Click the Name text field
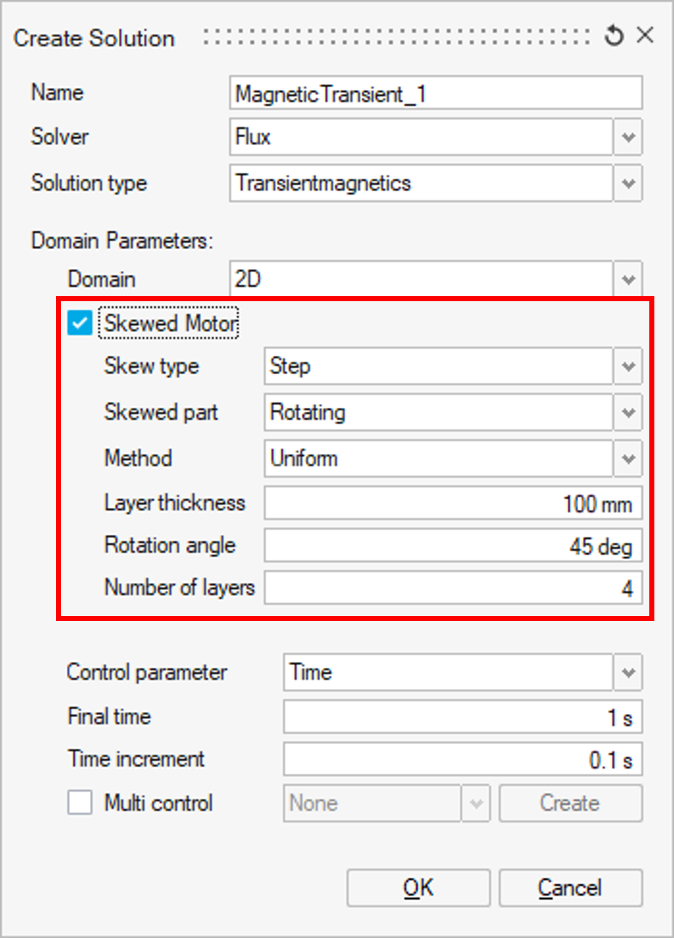Viewport: 674px width, 938px height. click(x=436, y=94)
